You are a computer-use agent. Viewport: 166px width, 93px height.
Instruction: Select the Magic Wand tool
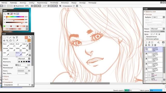[10, 37]
